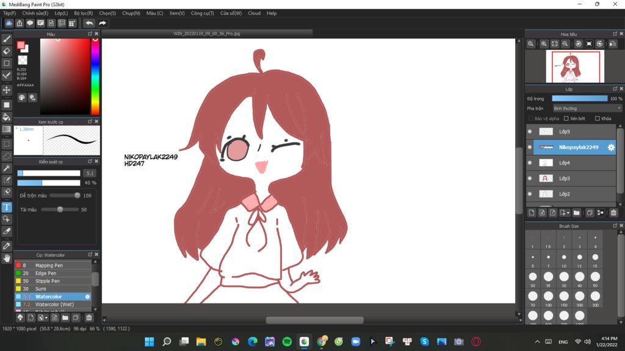Select the Watercolor (Wet) brush

(53, 305)
